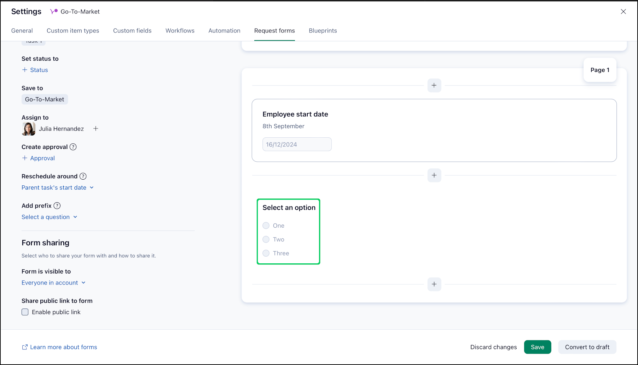Open the Create approval help icon
The width and height of the screenshot is (638, 365).
pyautogui.click(x=73, y=147)
